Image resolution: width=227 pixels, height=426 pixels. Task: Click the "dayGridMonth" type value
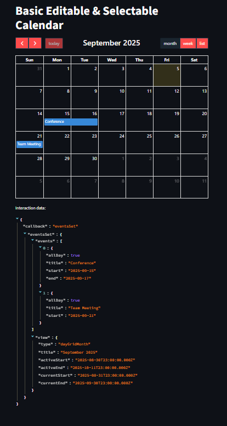(74, 344)
